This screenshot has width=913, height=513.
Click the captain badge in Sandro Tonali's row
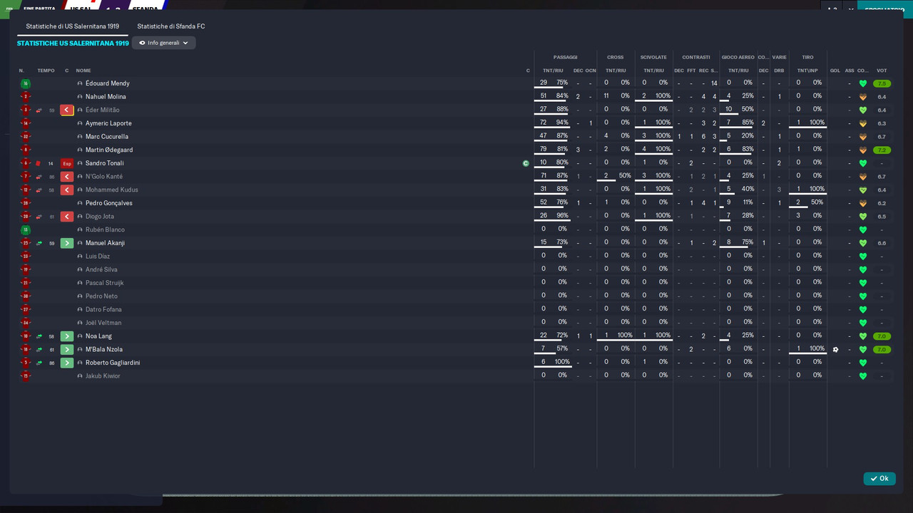[526, 163]
